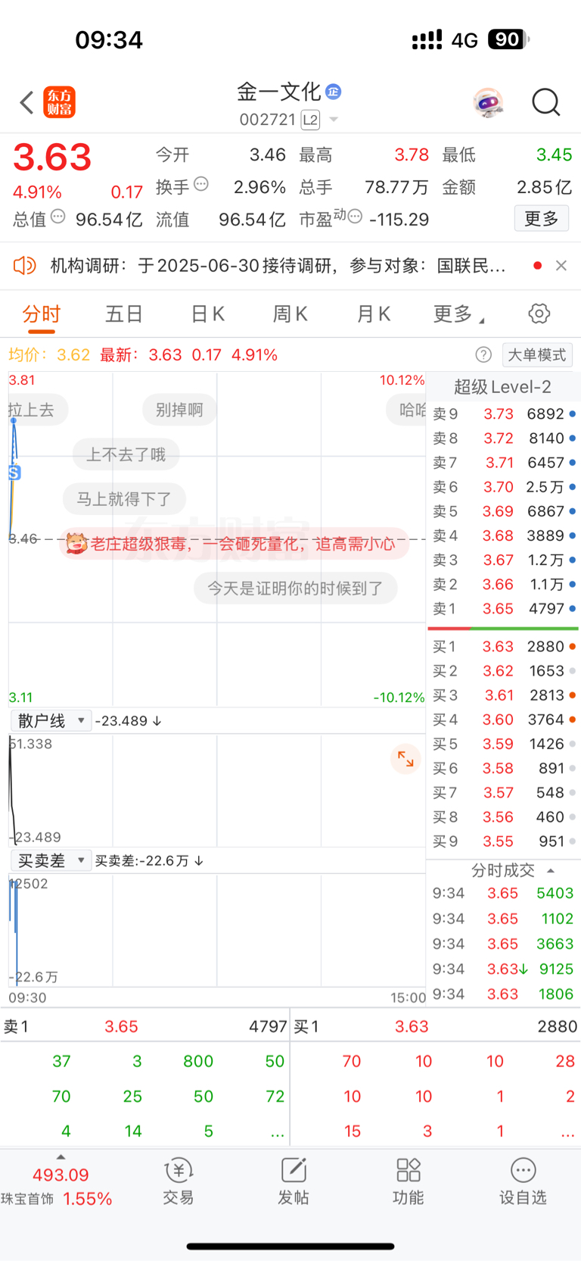Screen dimensions: 581x1261
Task: Tap the 别掉啊 comment bubble
Action: tap(179, 410)
